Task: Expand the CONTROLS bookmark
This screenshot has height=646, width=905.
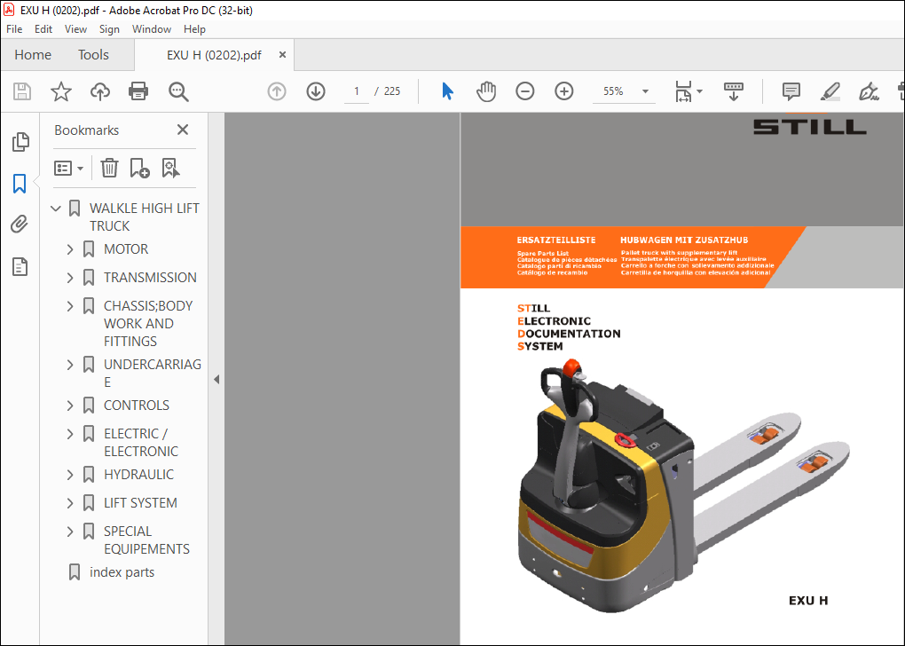Action: click(70, 406)
